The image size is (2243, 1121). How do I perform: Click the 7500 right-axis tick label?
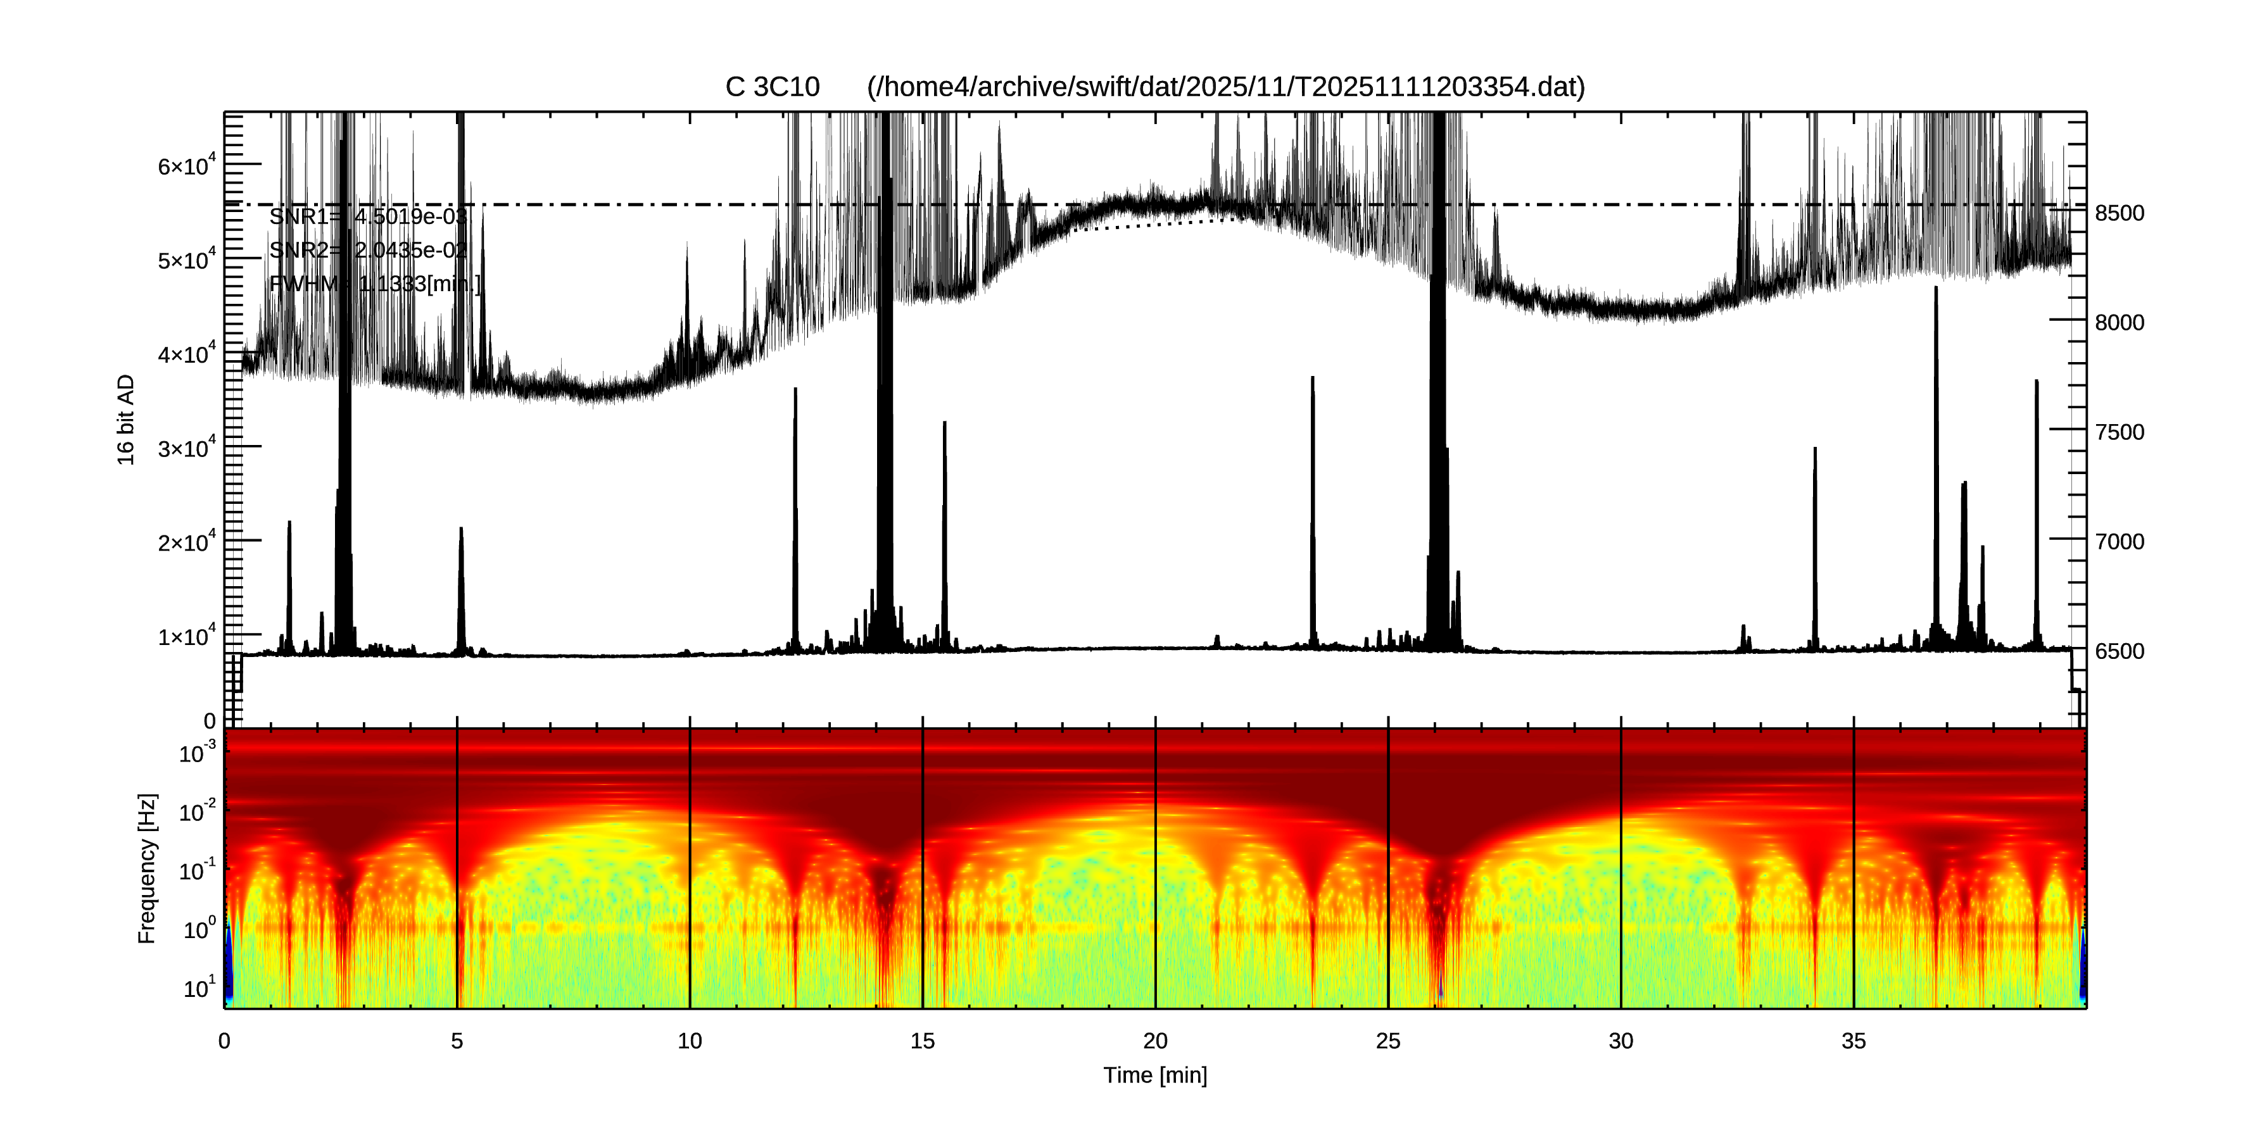(2120, 432)
